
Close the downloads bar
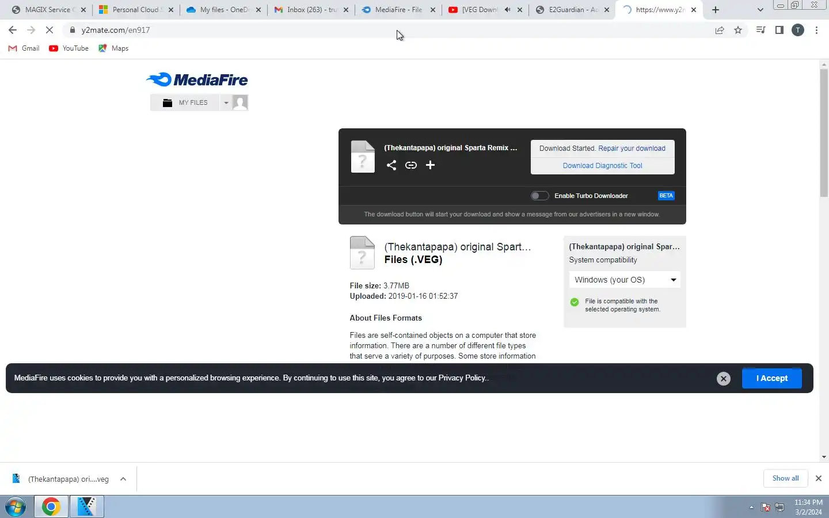point(818,478)
